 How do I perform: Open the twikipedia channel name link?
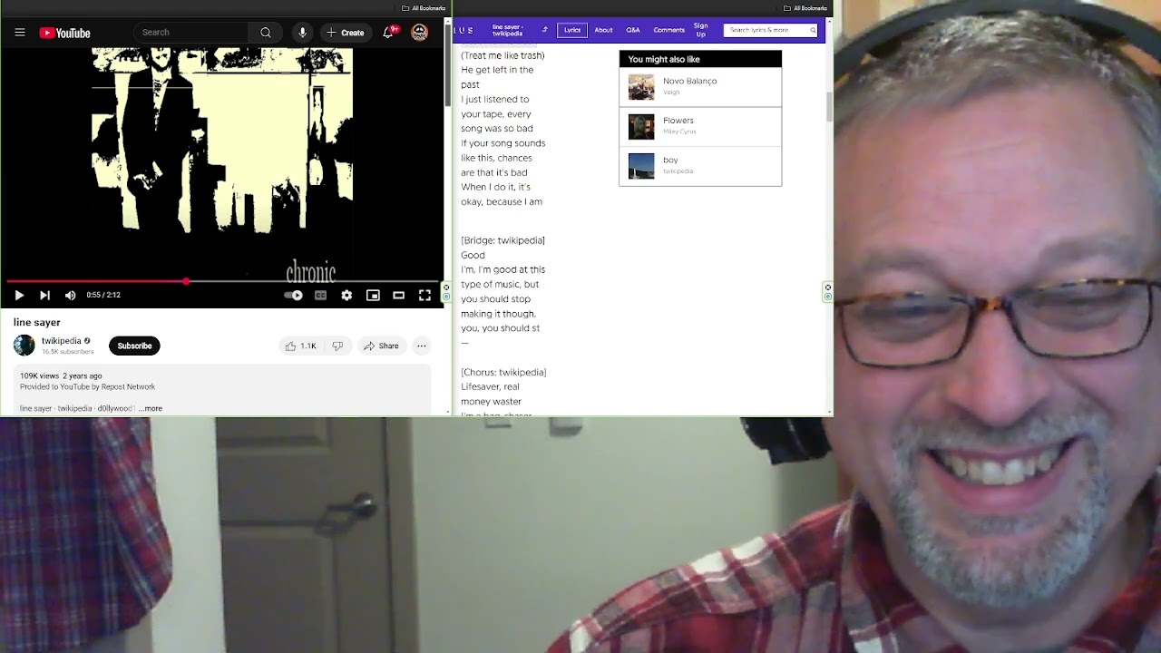pos(61,341)
